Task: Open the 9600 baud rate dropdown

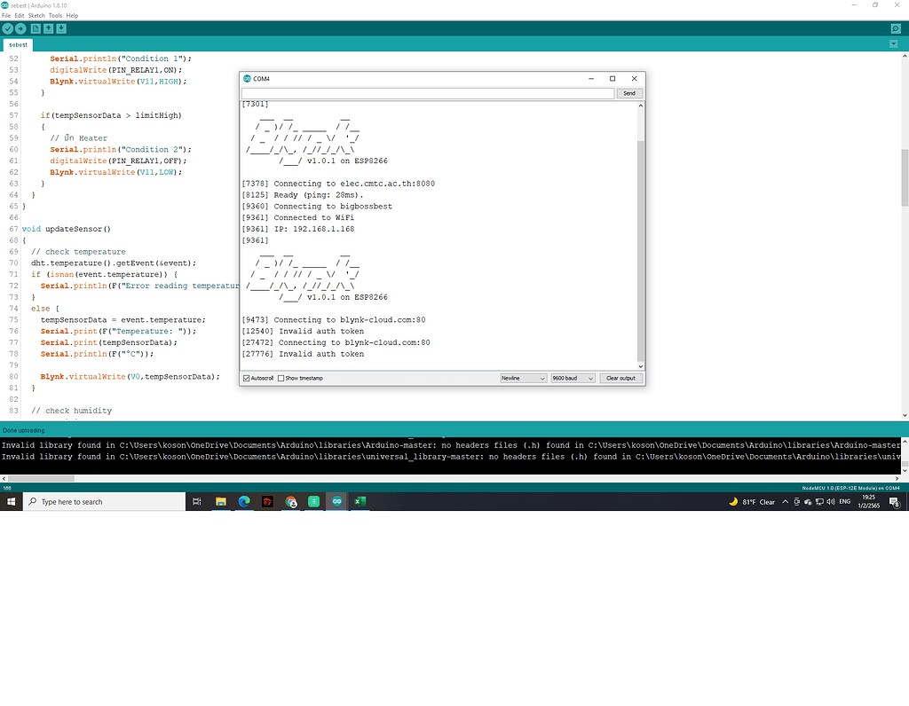Action: point(573,378)
